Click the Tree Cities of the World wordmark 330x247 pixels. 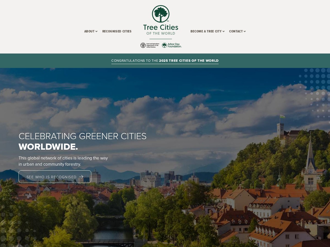coord(161,30)
